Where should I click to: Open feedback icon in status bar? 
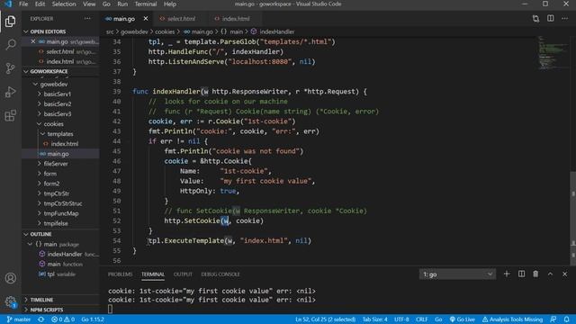pos(553,319)
